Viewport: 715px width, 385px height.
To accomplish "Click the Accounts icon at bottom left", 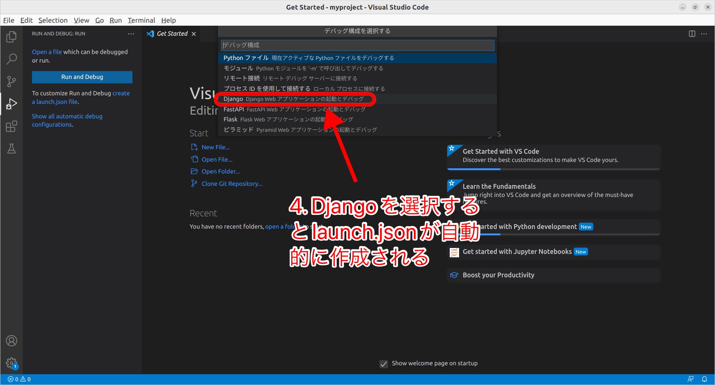I will coord(12,340).
